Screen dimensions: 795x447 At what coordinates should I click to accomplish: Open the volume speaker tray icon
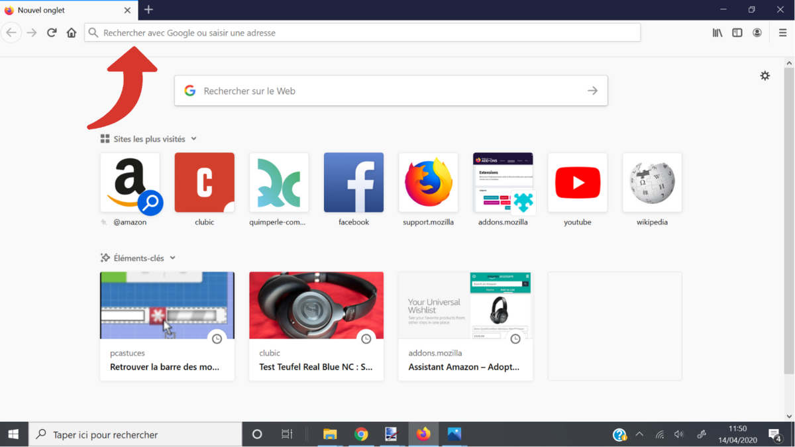(679, 434)
